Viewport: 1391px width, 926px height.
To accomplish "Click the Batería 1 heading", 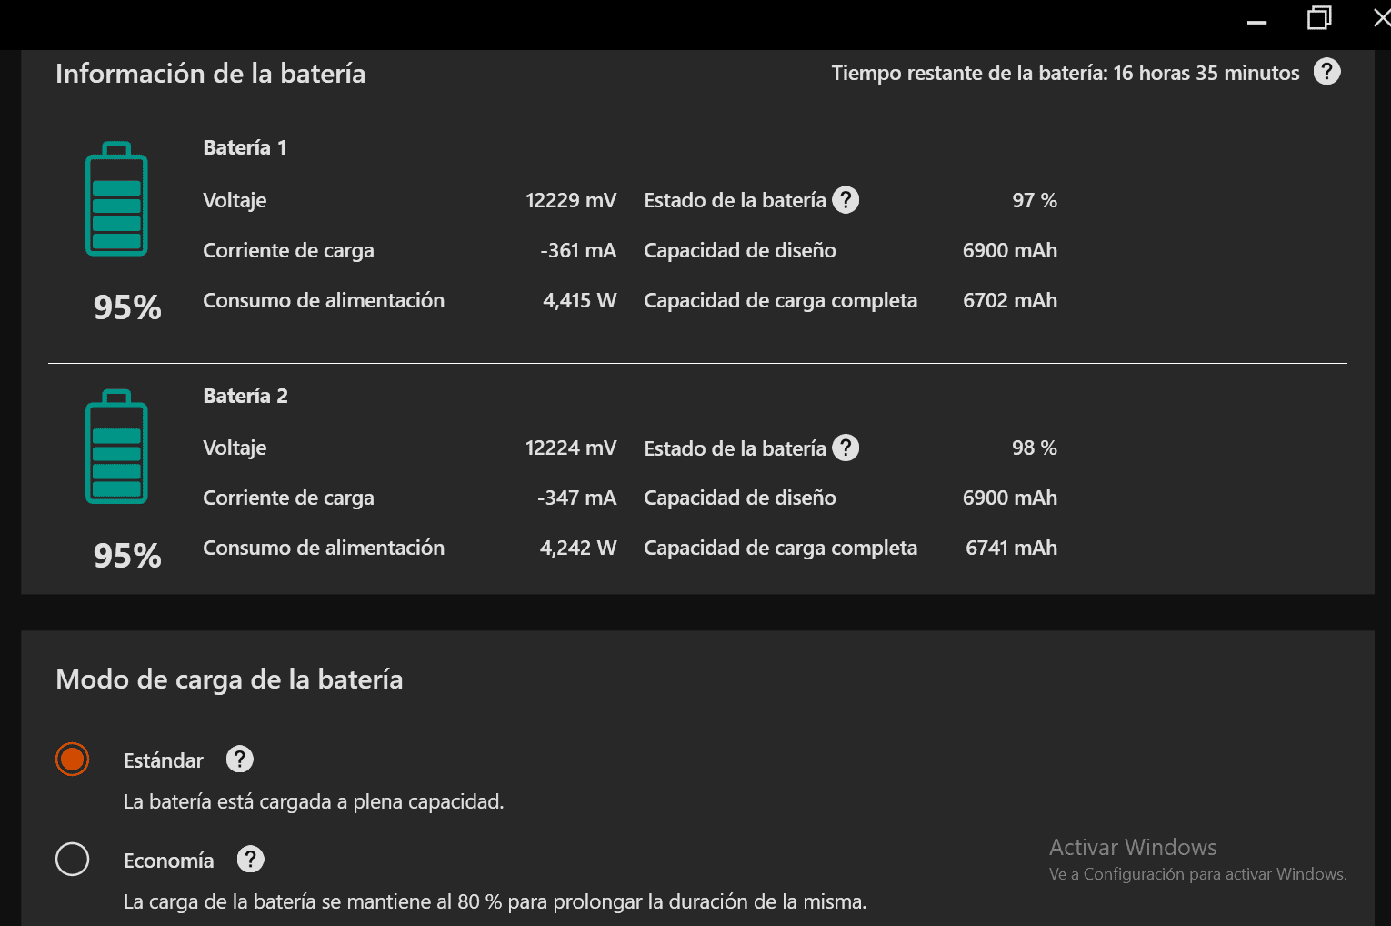I will click(x=245, y=147).
